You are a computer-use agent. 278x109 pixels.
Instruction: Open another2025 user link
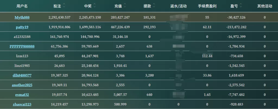(x=22, y=85)
